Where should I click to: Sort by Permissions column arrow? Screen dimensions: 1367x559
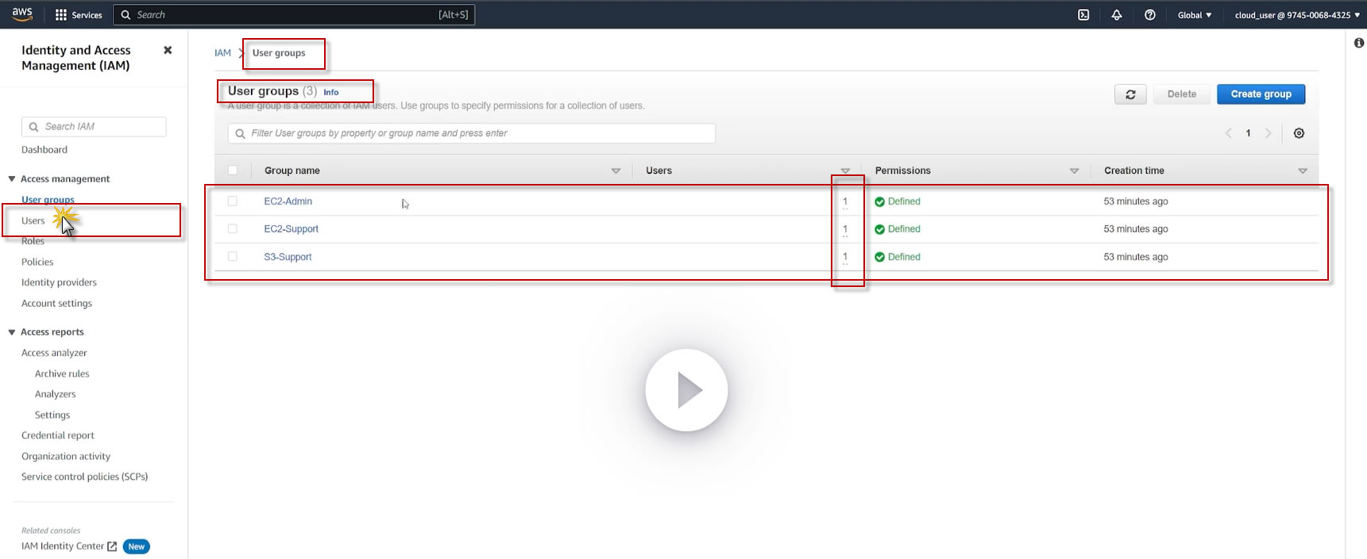point(1074,170)
